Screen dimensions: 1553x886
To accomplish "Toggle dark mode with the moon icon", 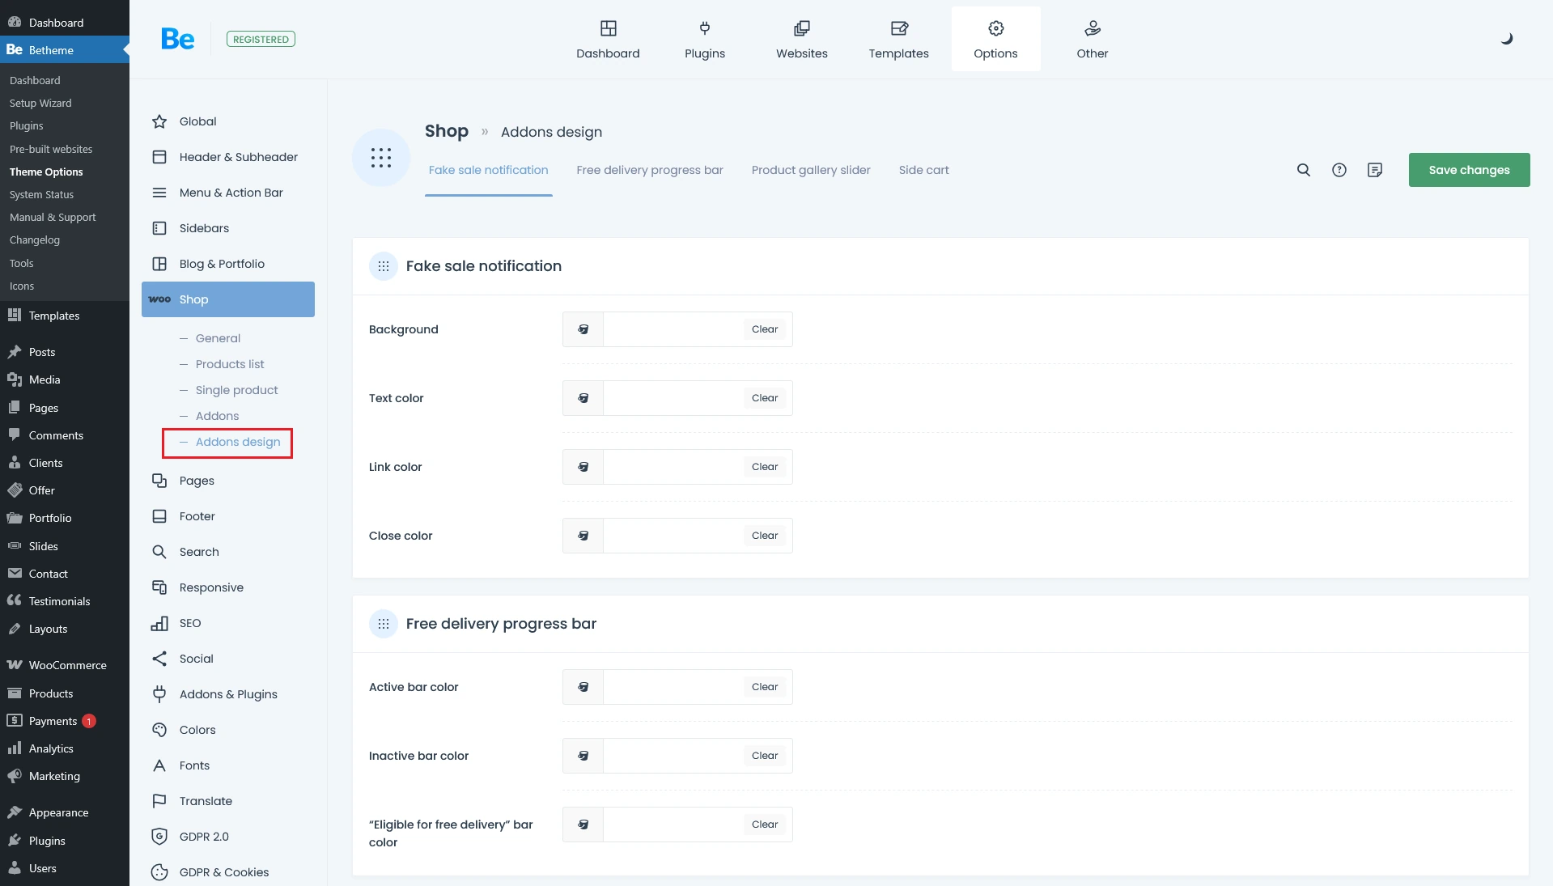I will click(x=1506, y=38).
